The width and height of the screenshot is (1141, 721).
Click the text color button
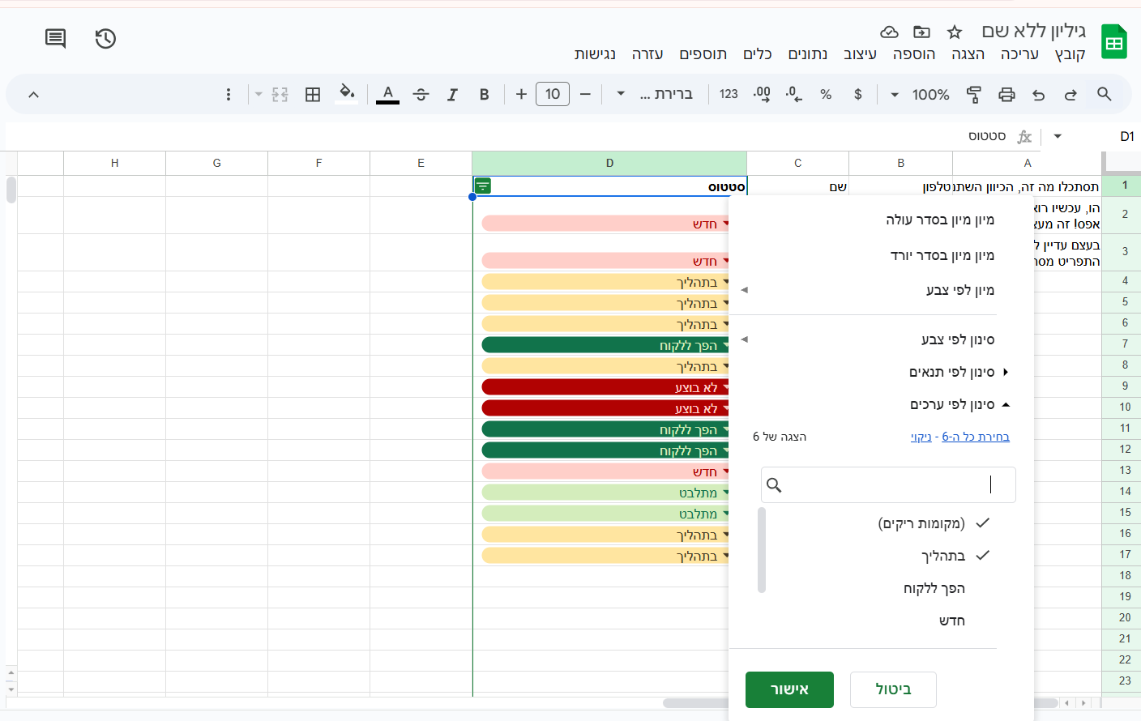pyautogui.click(x=388, y=94)
